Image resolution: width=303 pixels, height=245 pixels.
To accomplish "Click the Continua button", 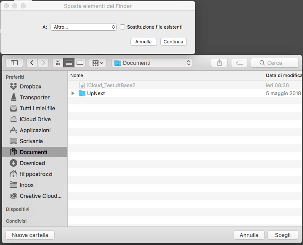I will click(173, 42).
